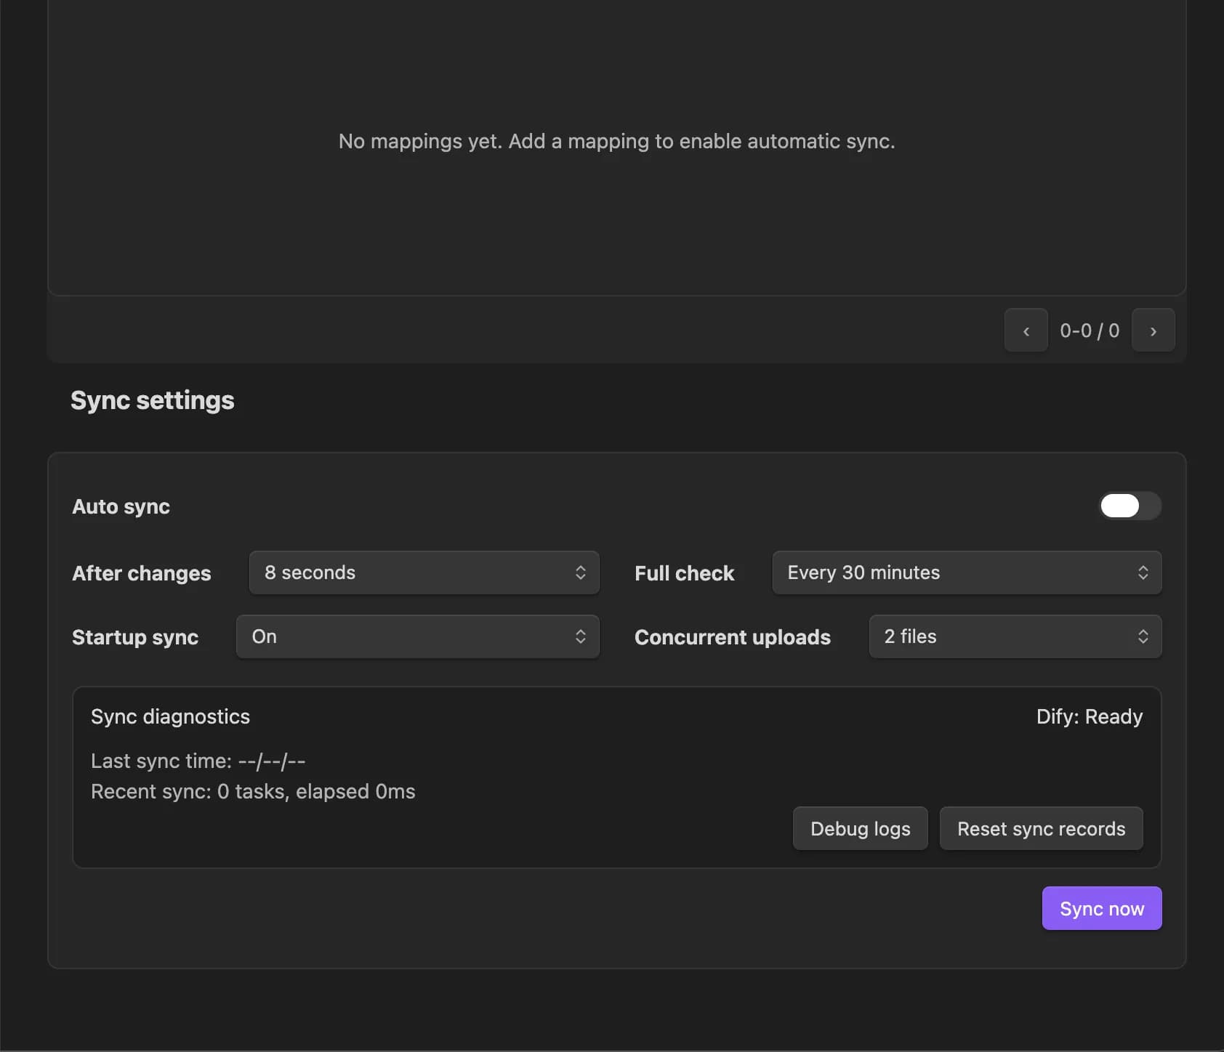
Task: Click the Sync settings heading
Action: click(x=153, y=400)
